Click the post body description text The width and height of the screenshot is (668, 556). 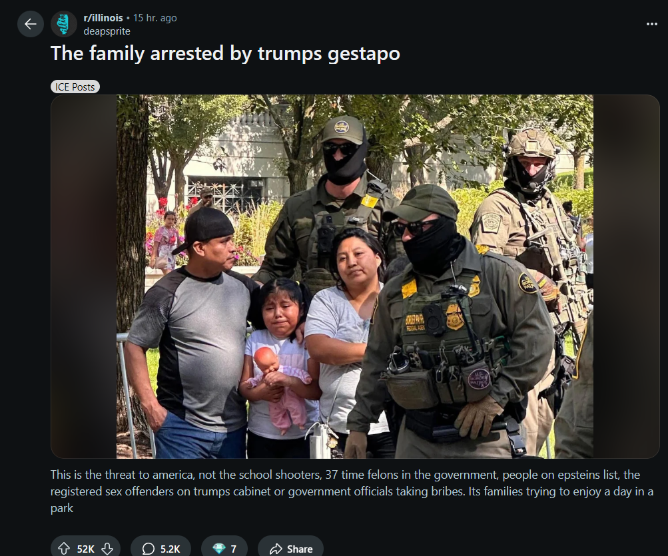pyautogui.click(x=352, y=491)
